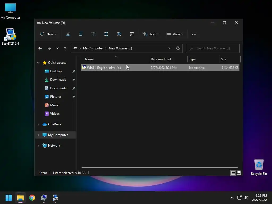Expand address bar history dropdown
272x204 pixels.
pyautogui.click(x=169, y=48)
